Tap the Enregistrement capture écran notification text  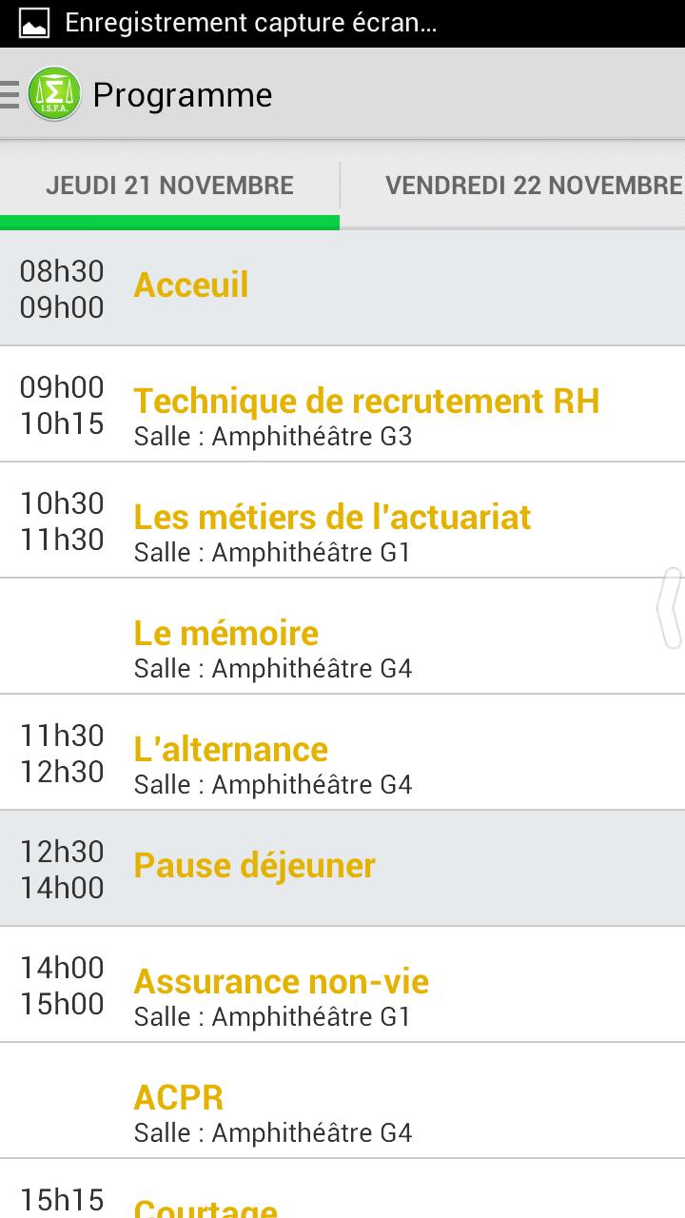pyautogui.click(x=251, y=23)
